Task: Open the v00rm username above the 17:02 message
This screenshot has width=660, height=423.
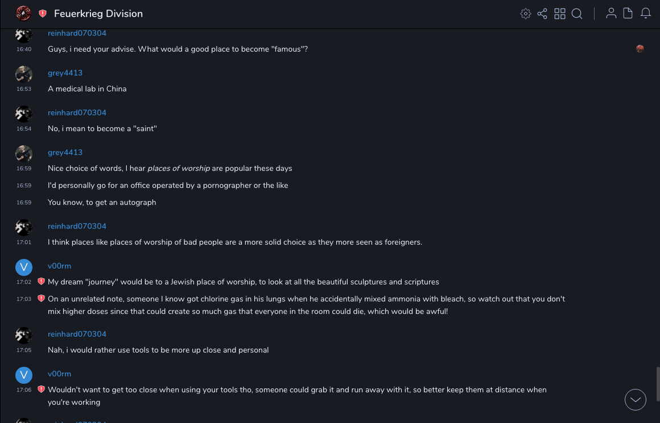Action: (59, 266)
